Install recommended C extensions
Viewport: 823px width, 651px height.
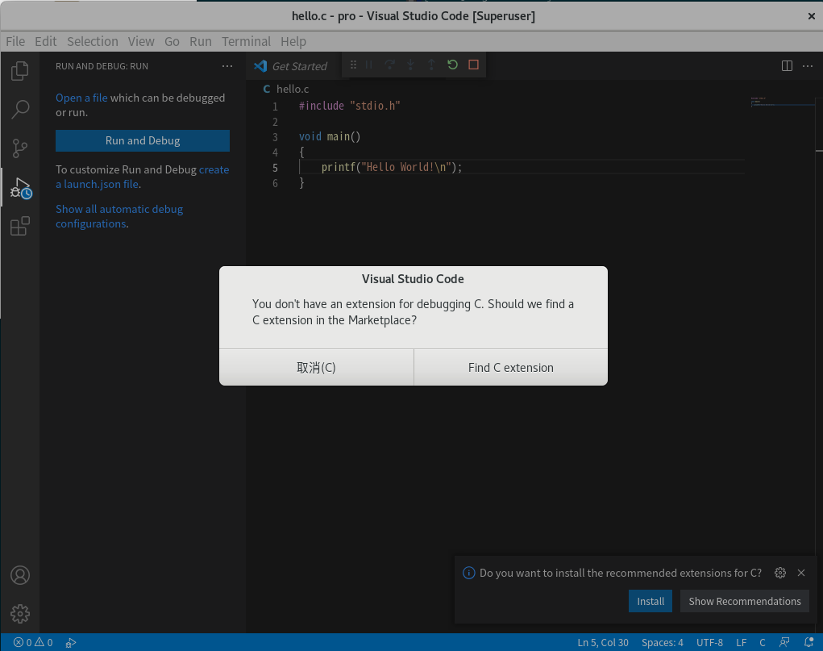(651, 601)
